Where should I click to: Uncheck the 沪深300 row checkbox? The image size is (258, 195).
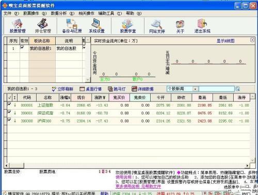coord(9,120)
